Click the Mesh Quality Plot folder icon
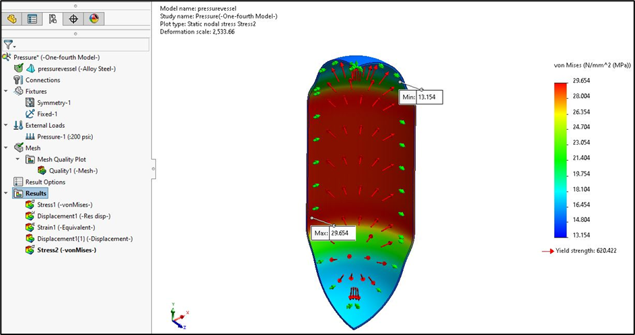 (30, 159)
